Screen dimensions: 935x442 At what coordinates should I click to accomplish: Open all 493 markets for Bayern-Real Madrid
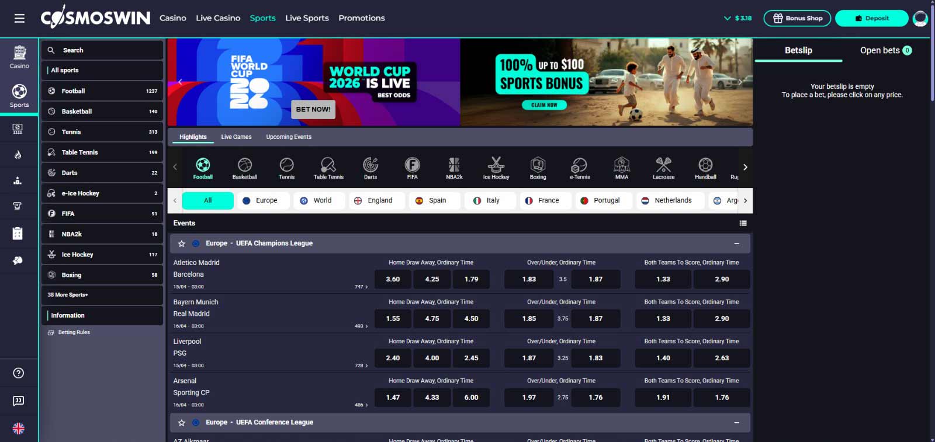pos(361,326)
